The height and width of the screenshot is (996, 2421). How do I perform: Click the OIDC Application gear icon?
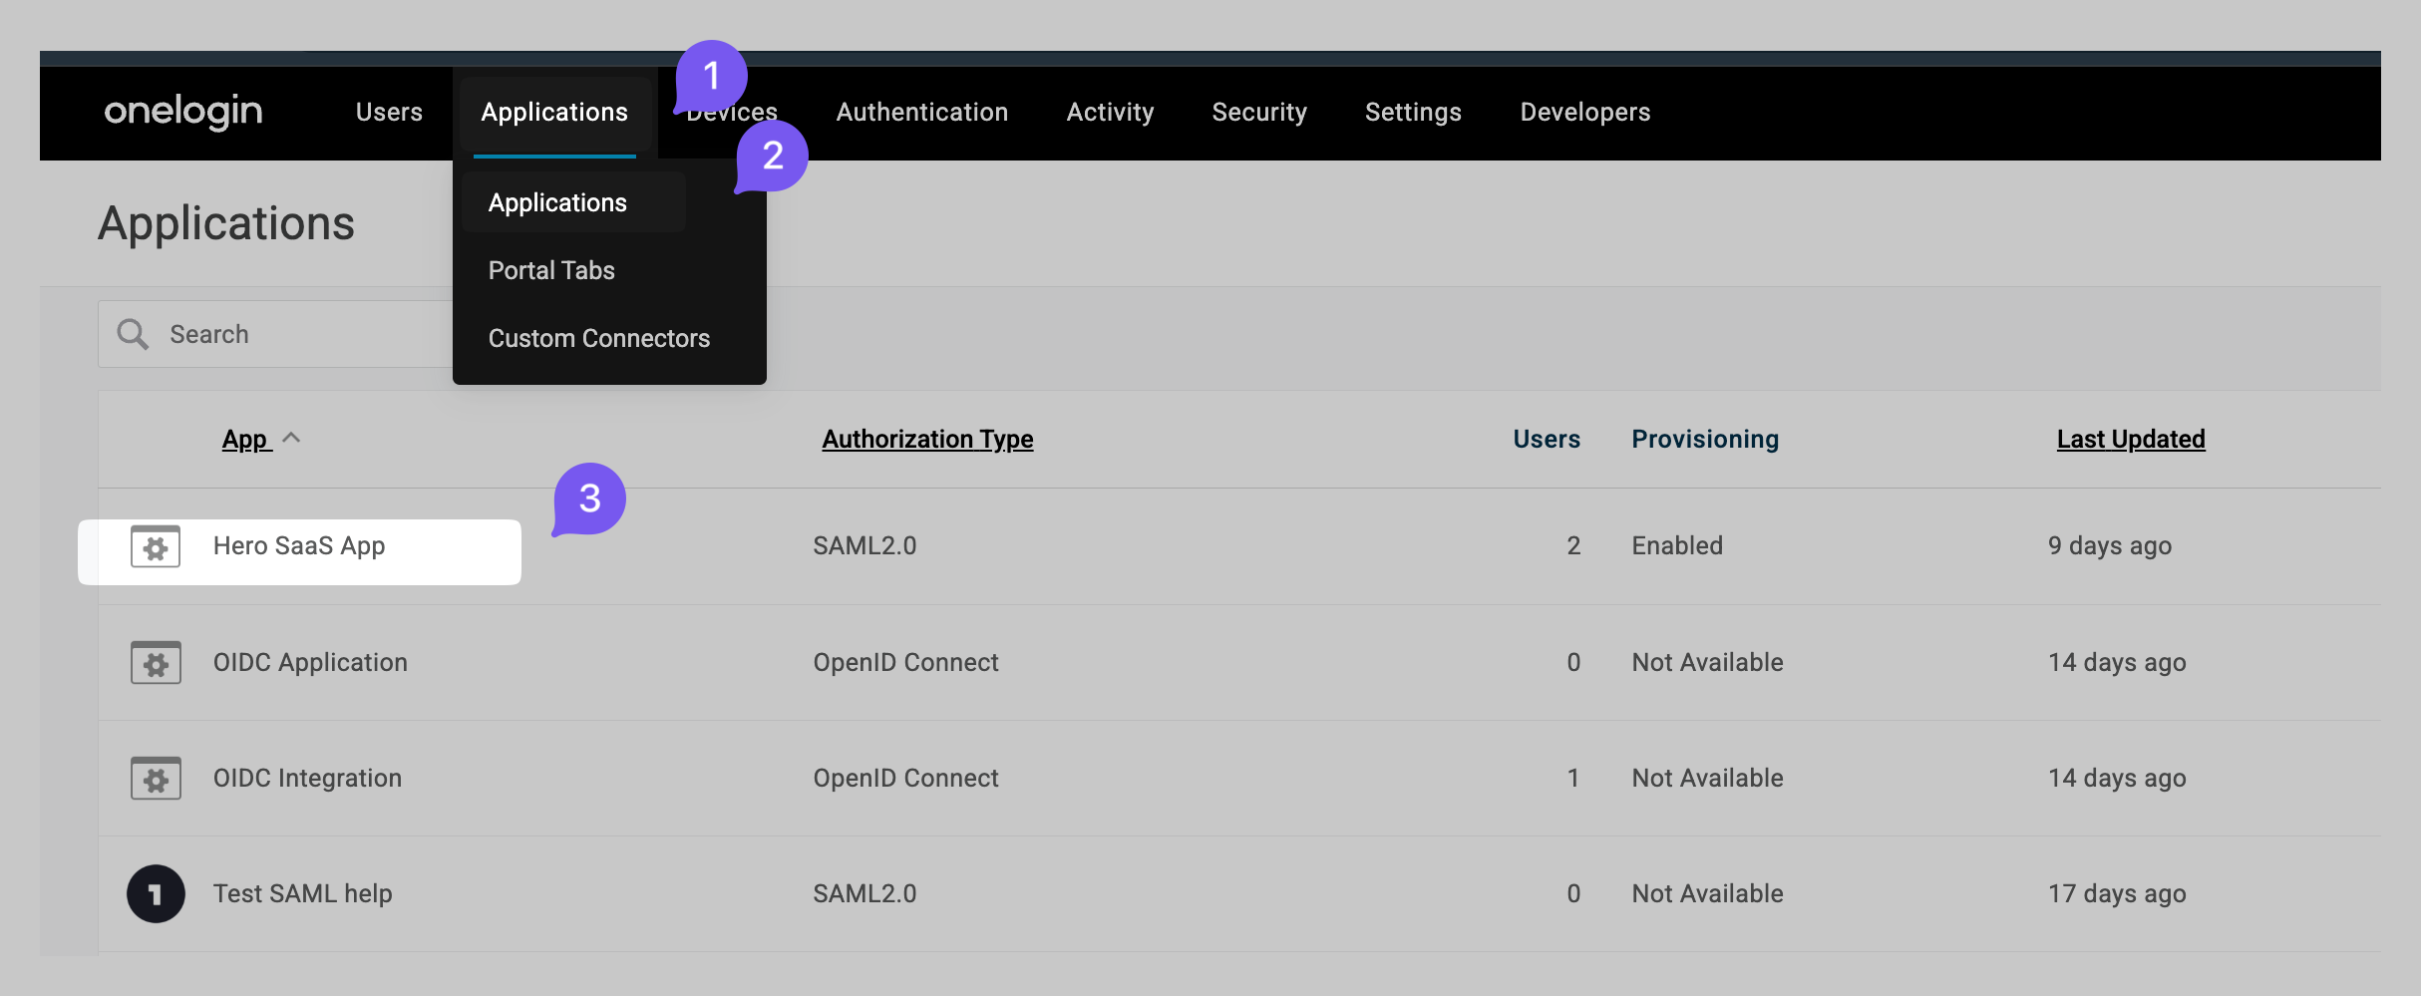tap(156, 661)
